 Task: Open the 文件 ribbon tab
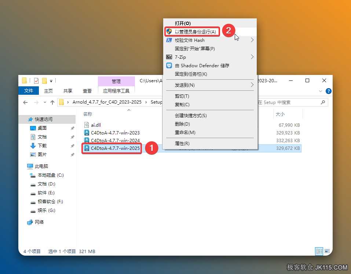pos(29,91)
